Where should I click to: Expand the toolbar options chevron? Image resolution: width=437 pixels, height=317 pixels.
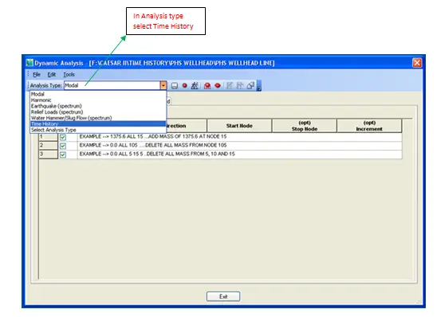coord(259,86)
